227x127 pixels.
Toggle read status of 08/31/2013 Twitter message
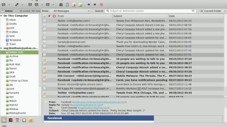click(44, 21)
